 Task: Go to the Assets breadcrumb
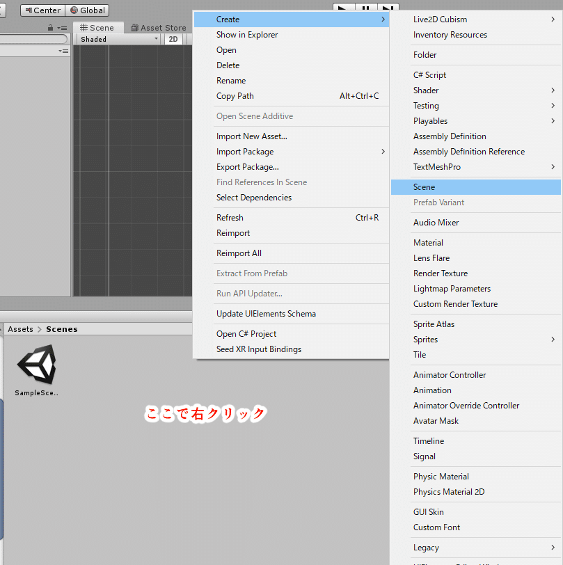pos(21,329)
